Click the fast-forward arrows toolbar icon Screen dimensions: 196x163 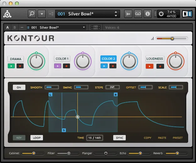pyautogui.click(x=128, y=14)
